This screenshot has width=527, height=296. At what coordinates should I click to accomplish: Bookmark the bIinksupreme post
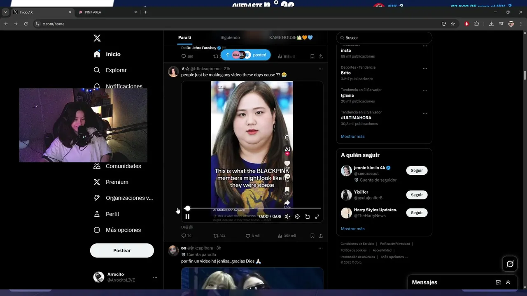click(x=312, y=236)
